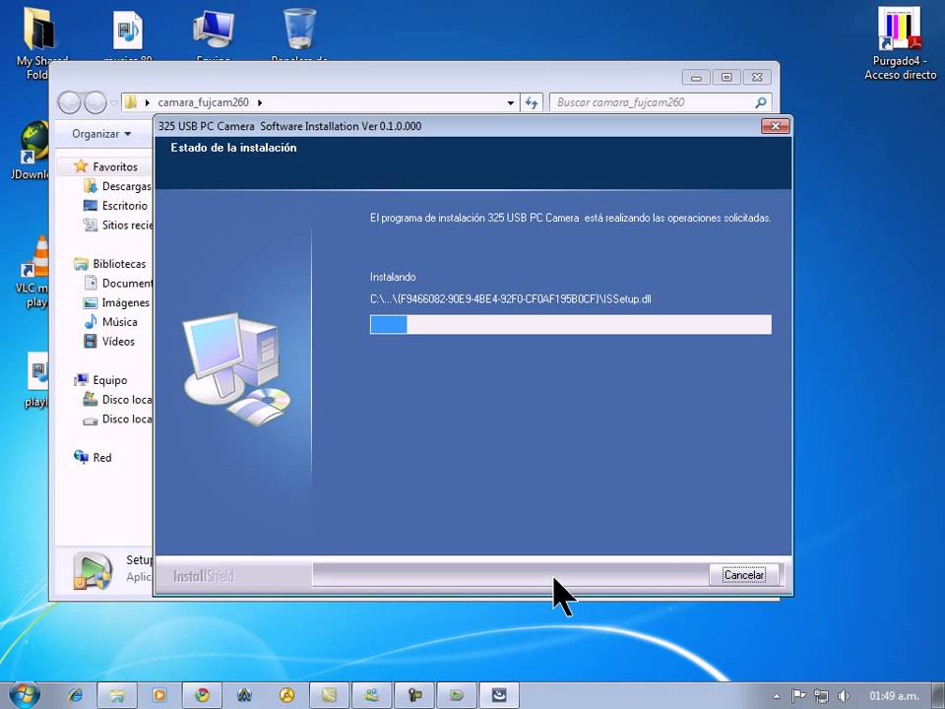Open address bar history dropdown
The image size is (945, 709).
pos(511,103)
